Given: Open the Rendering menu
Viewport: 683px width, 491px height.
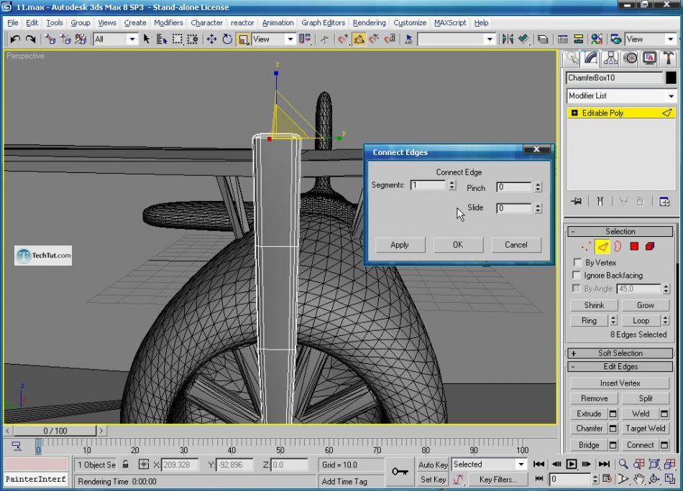Looking at the screenshot, I should [370, 23].
